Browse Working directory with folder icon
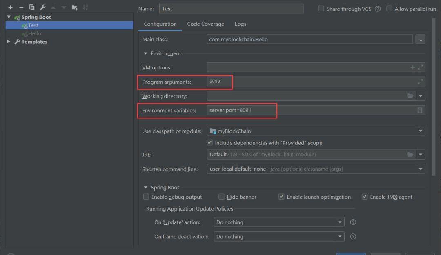The height and width of the screenshot is (255, 441). [410, 96]
